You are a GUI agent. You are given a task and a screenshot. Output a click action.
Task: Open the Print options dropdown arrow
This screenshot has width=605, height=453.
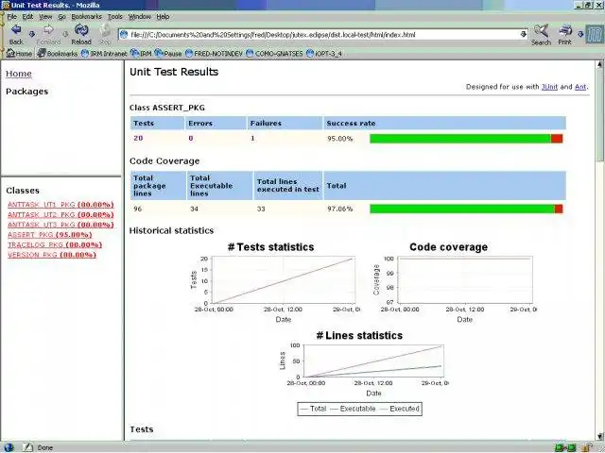pyautogui.click(x=579, y=34)
